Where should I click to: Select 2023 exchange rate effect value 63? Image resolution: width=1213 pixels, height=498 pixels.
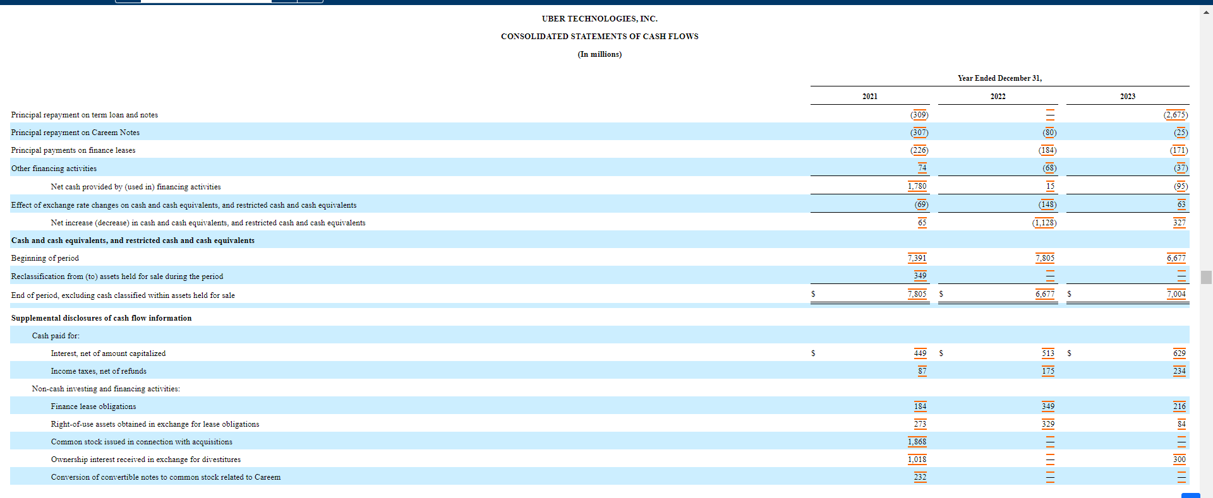pos(1181,205)
